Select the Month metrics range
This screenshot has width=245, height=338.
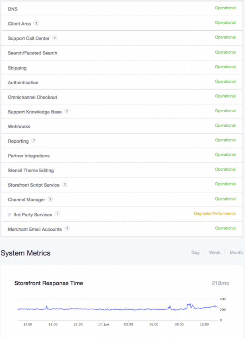(236, 252)
